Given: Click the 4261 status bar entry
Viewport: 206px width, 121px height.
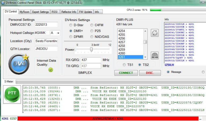Looking at the screenshot, I should pos(5,119).
